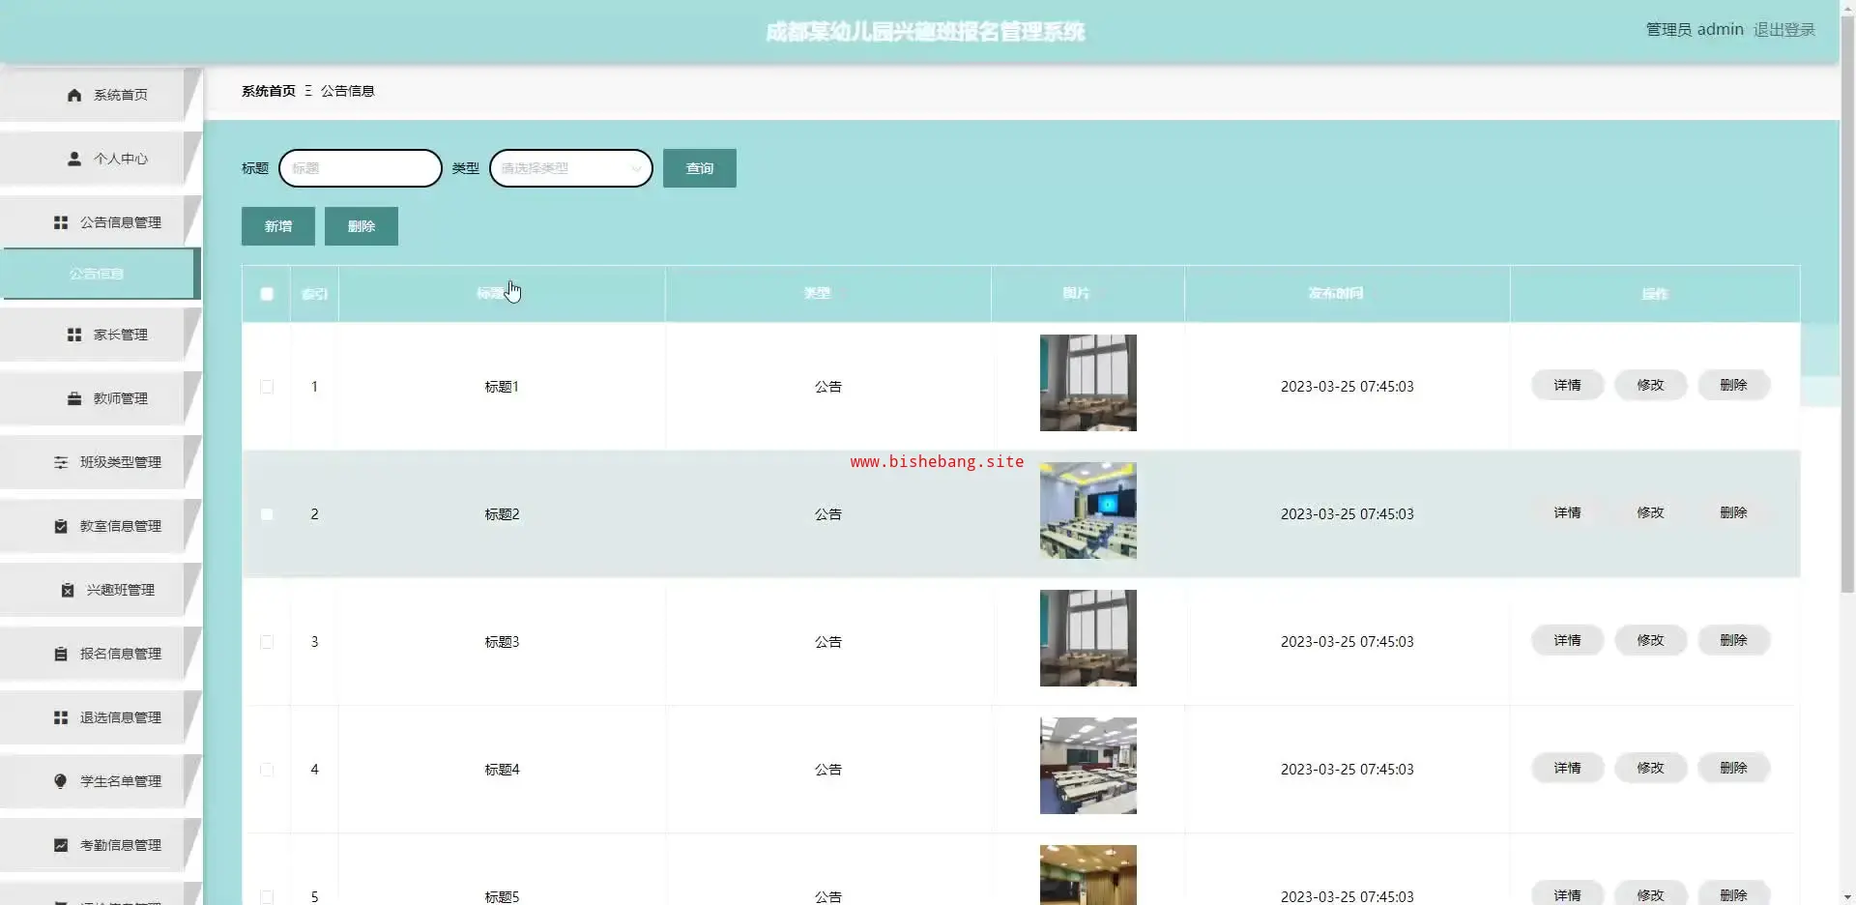The image size is (1856, 905).
Task: Expand the 教室信息管理 sidebar menu
Action: click(x=101, y=526)
